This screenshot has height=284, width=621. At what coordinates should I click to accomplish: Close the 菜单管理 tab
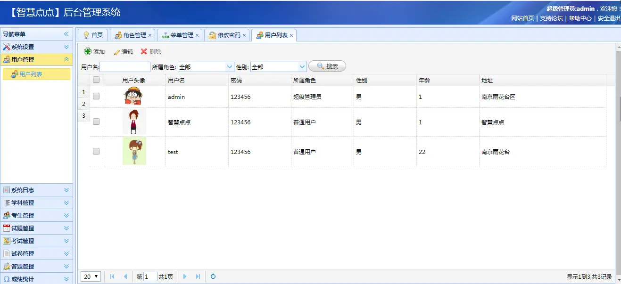pyautogui.click(x=197, y=35)
